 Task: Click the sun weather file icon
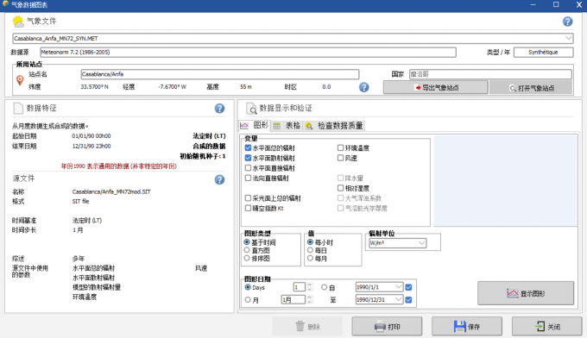click(x=18, y=22)
